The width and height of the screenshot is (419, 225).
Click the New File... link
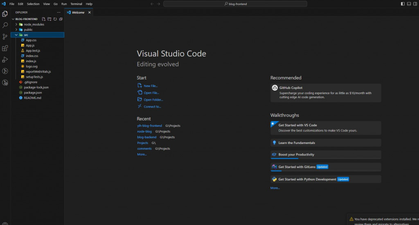(x=151, y=86)
